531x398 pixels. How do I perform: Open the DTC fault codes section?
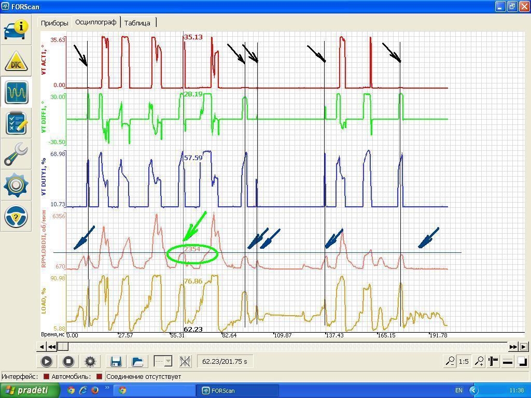16,62
